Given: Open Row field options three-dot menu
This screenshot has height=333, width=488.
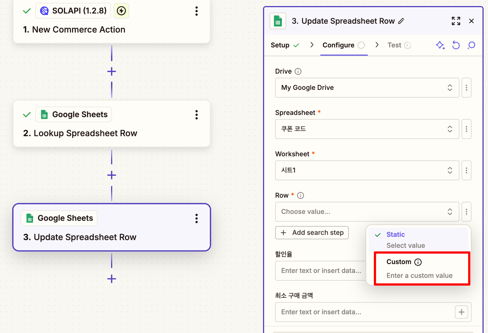Looking at the screenshot, I should 466,212.
